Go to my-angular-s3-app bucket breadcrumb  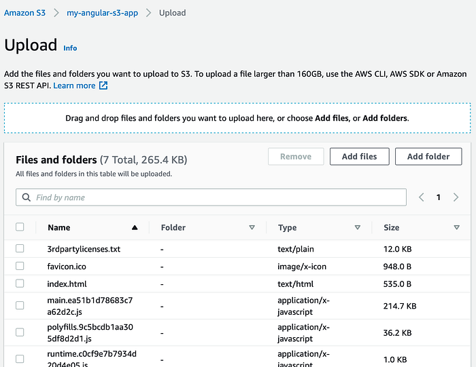[x=102, y=13]
